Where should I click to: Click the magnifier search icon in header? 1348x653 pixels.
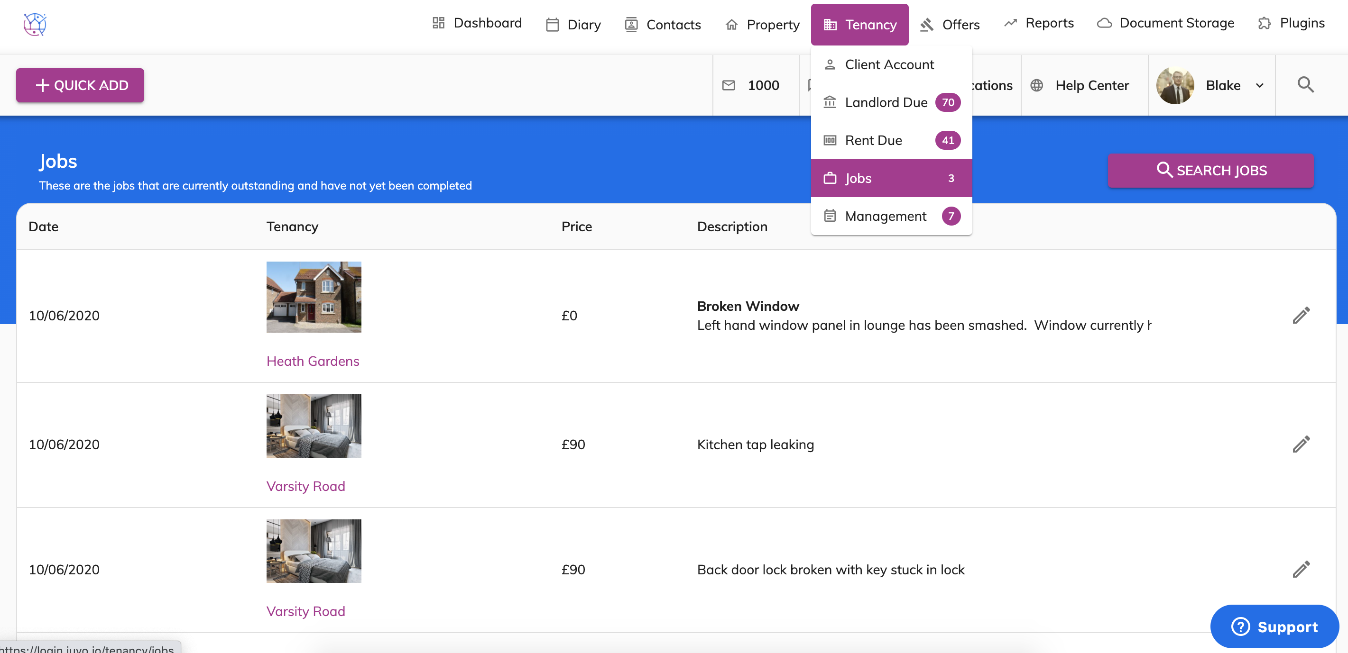(x=1305, y=85)
